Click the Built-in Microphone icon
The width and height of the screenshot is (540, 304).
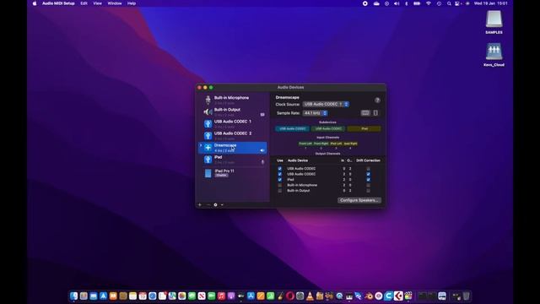click(x=208, y=100)
